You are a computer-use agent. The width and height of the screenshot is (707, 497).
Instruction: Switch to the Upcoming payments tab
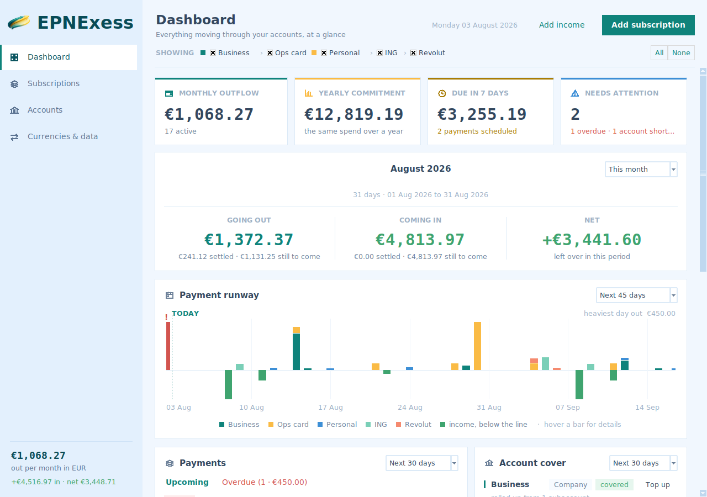[x=187, y=482]
